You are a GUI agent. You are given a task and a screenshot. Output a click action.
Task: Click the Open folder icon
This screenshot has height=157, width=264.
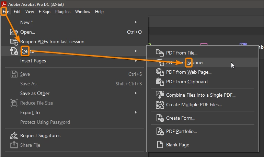click(x=14, y=32)
